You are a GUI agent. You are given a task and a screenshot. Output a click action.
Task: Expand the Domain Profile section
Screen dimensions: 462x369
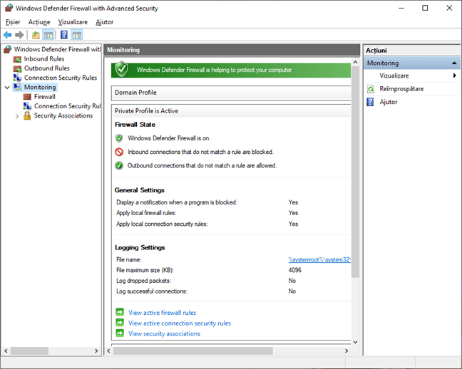231,93
